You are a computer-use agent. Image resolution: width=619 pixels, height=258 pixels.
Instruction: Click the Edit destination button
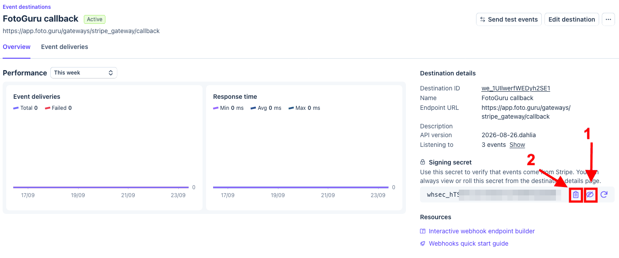572,19
